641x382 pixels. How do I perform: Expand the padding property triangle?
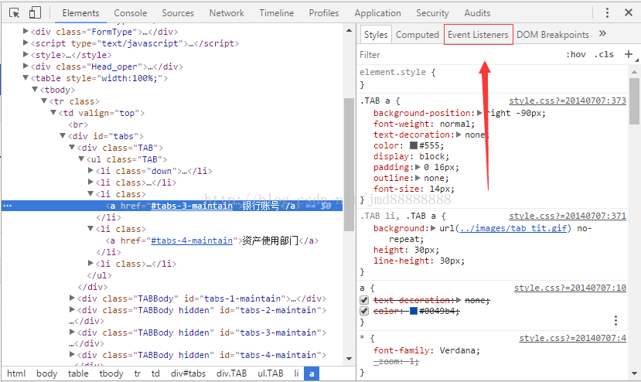(x=418, y=167)
